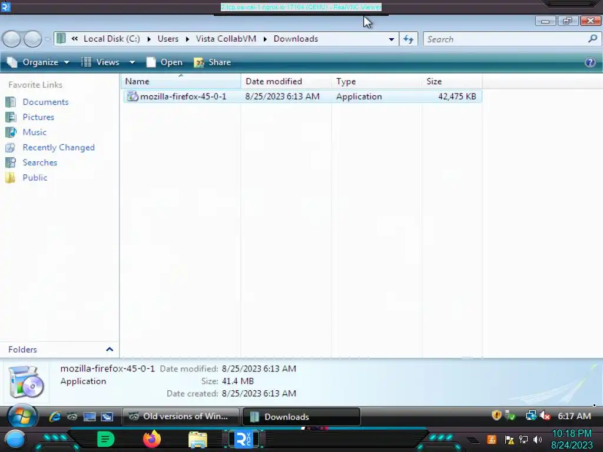Click the Forward navigation button

(33, 39)
